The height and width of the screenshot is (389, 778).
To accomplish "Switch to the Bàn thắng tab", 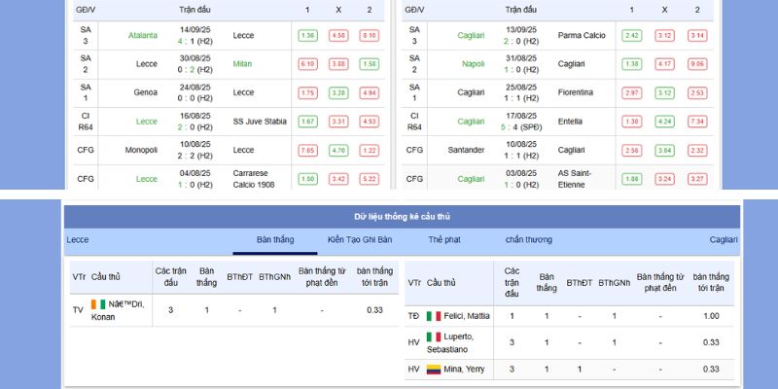I will tap(275, 239).
